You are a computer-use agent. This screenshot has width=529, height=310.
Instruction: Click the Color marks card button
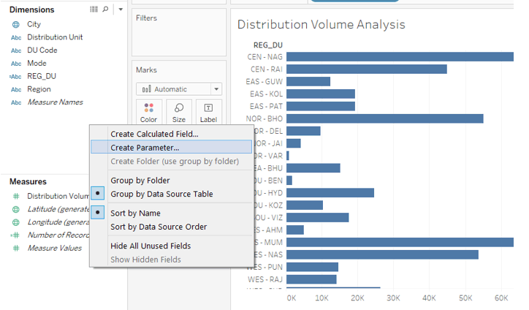point(149,112)
